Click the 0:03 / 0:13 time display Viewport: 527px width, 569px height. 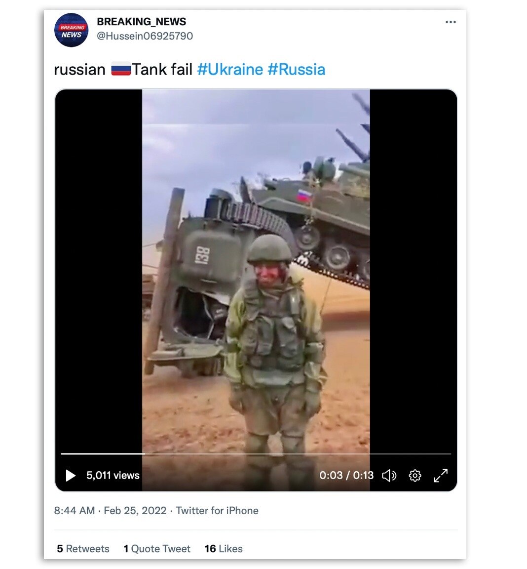point(346,475)
